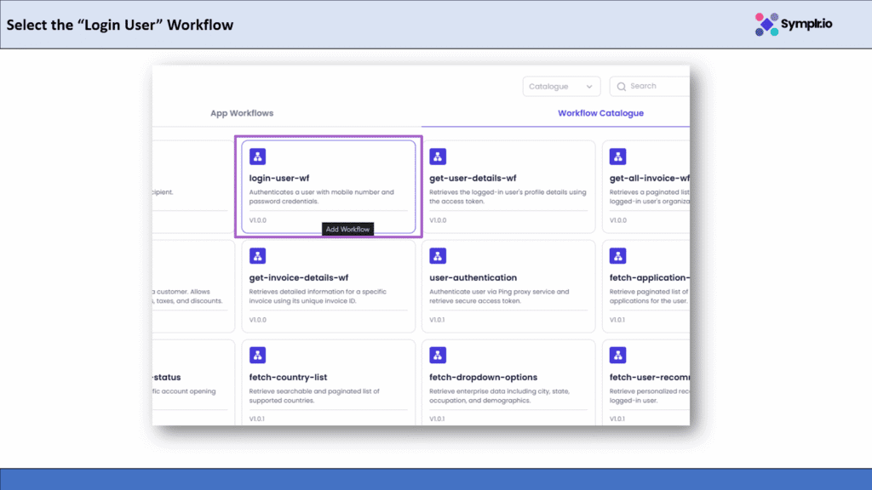The width and height of the screenshot is (872, 490).
Task: Click the fetch-dropdown-options workflow icon
Action: (439, 356)
